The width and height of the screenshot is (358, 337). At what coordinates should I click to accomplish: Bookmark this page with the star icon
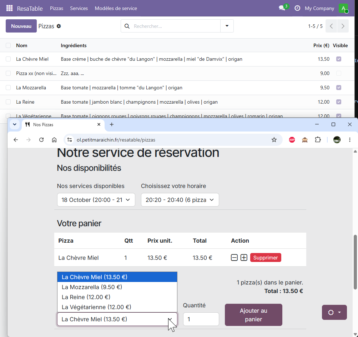point(274,140)
